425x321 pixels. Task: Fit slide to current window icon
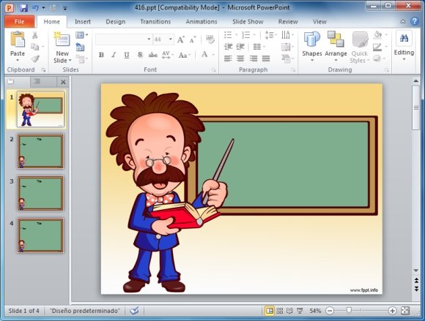point(405,311)
